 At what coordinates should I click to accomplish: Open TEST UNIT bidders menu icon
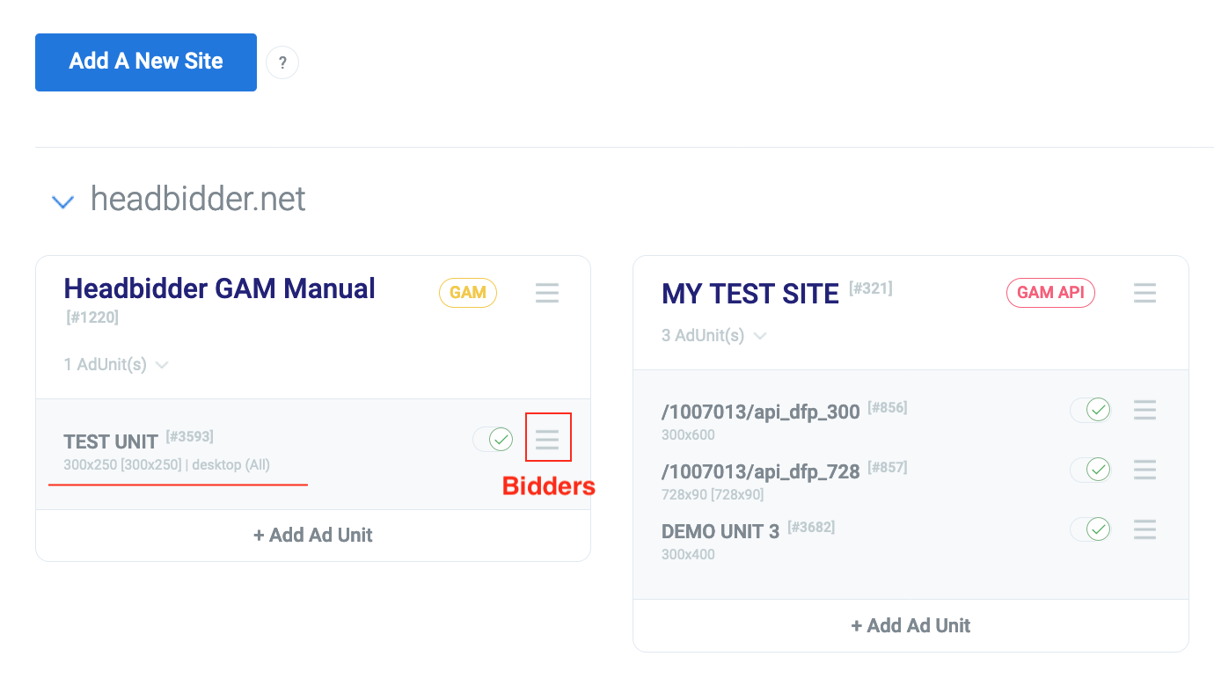pyautogui.click(x=547, y=438)
